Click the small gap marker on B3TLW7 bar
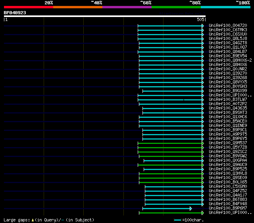This screenshot has width=254, height=223. pyautogui.click(x=184, y=100)
